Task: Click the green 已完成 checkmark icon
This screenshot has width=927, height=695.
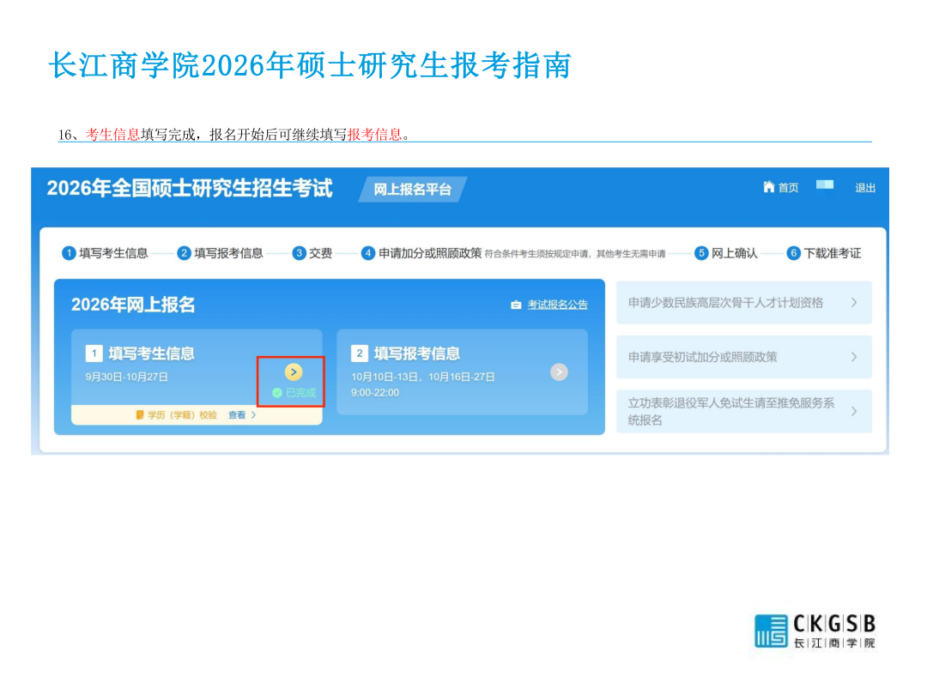Action: pos(277,393)
